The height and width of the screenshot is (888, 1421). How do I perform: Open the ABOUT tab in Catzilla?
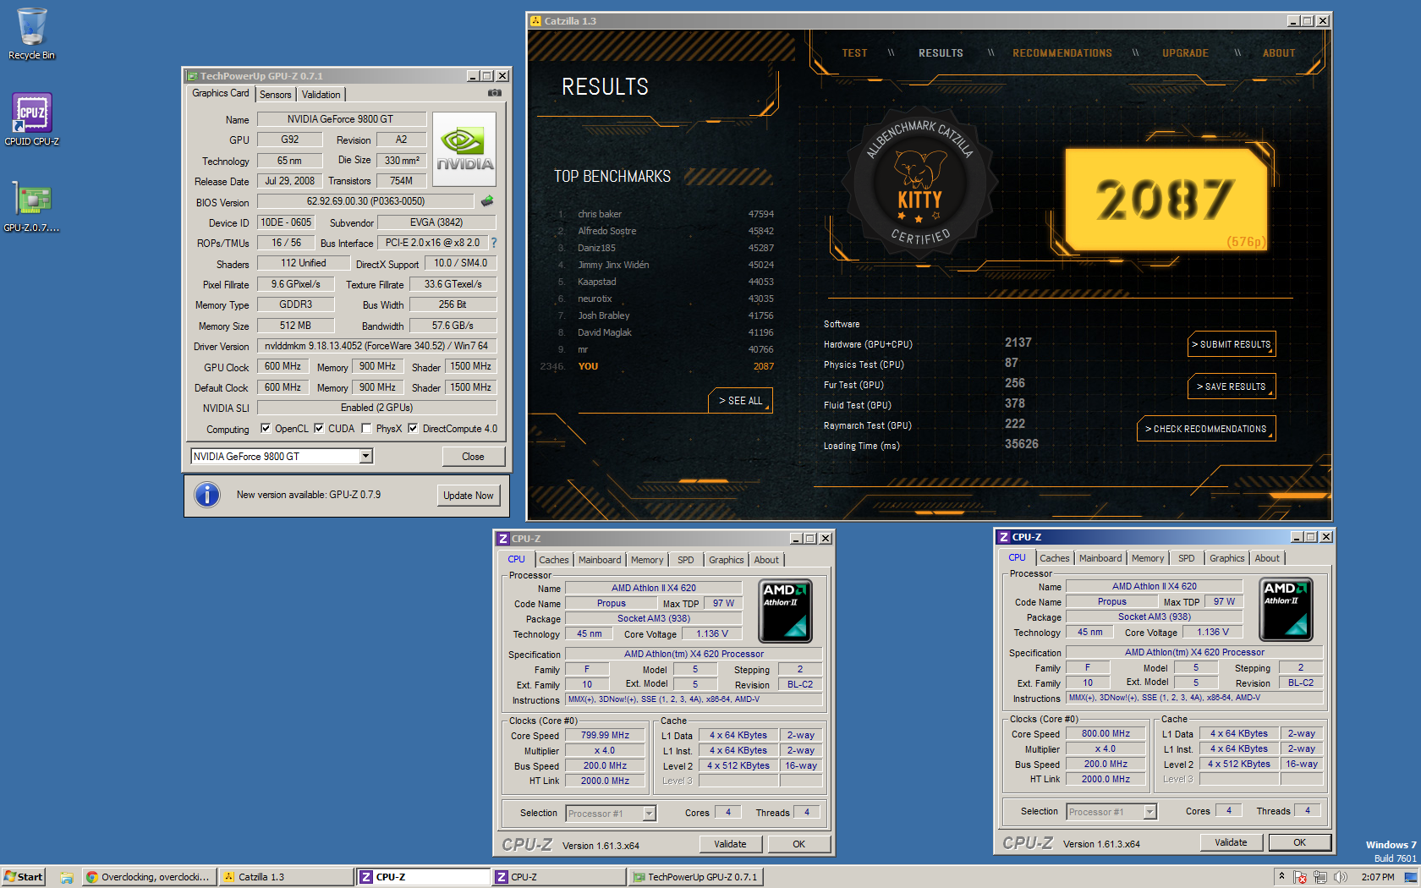click(1279, 53)
